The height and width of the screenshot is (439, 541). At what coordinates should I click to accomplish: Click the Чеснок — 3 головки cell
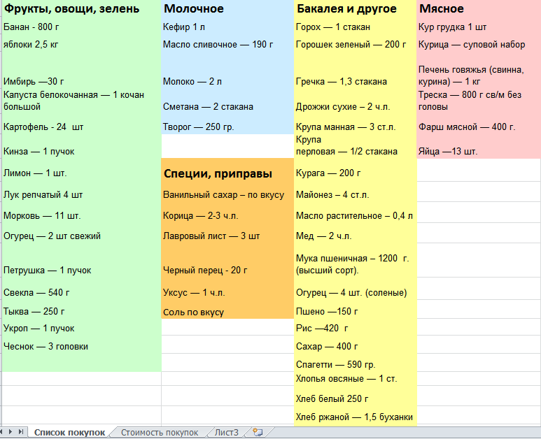point(45,346)
